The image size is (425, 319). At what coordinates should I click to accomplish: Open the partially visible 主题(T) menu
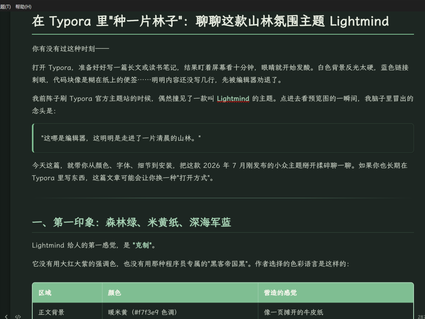coord(5,7)
